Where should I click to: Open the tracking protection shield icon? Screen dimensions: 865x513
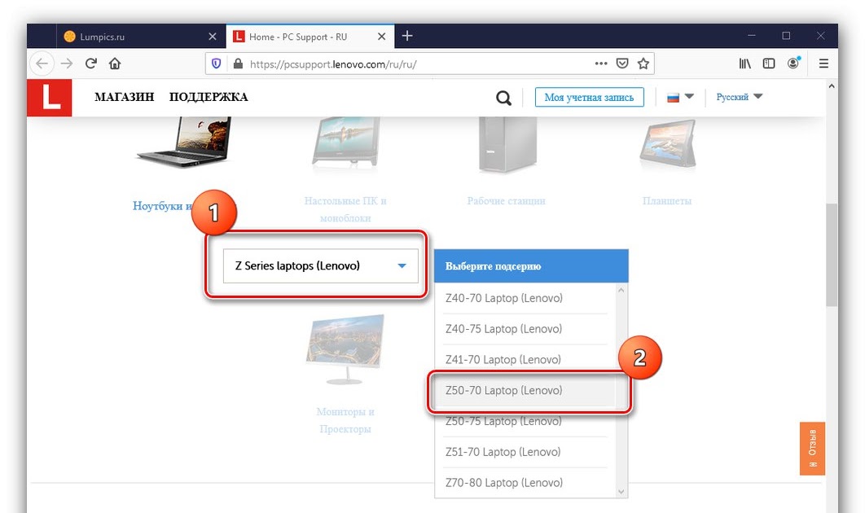[217, 64]
